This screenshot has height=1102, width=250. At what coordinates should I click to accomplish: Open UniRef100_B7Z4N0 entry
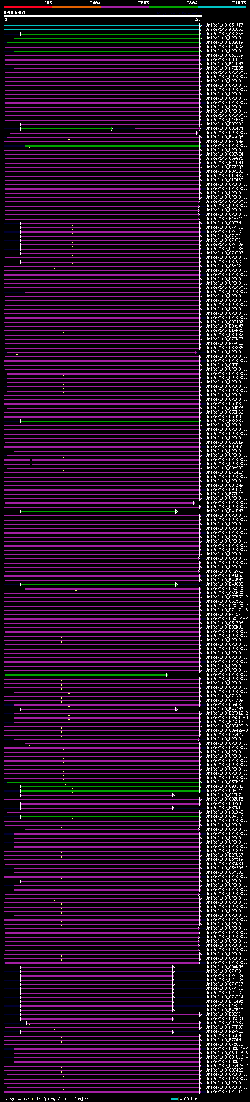coord(224,1040)
